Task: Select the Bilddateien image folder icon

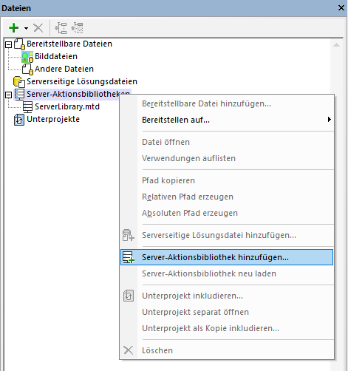Action: point(27,57)
